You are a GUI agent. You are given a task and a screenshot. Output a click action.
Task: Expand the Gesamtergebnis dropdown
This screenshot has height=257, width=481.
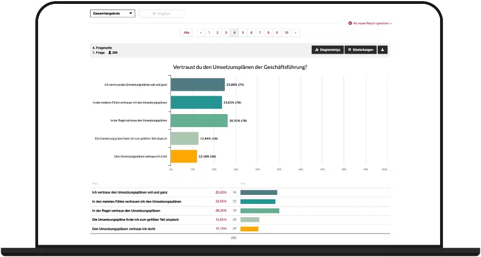click(x=113, y=13)
